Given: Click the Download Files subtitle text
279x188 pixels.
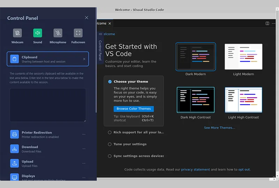Looking at the screenshot, I should [31, 151].
